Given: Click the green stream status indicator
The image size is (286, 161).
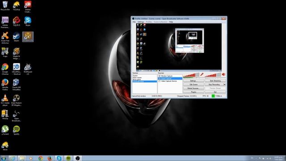Looking at the screenshot, I should click(x=213, y=96).
